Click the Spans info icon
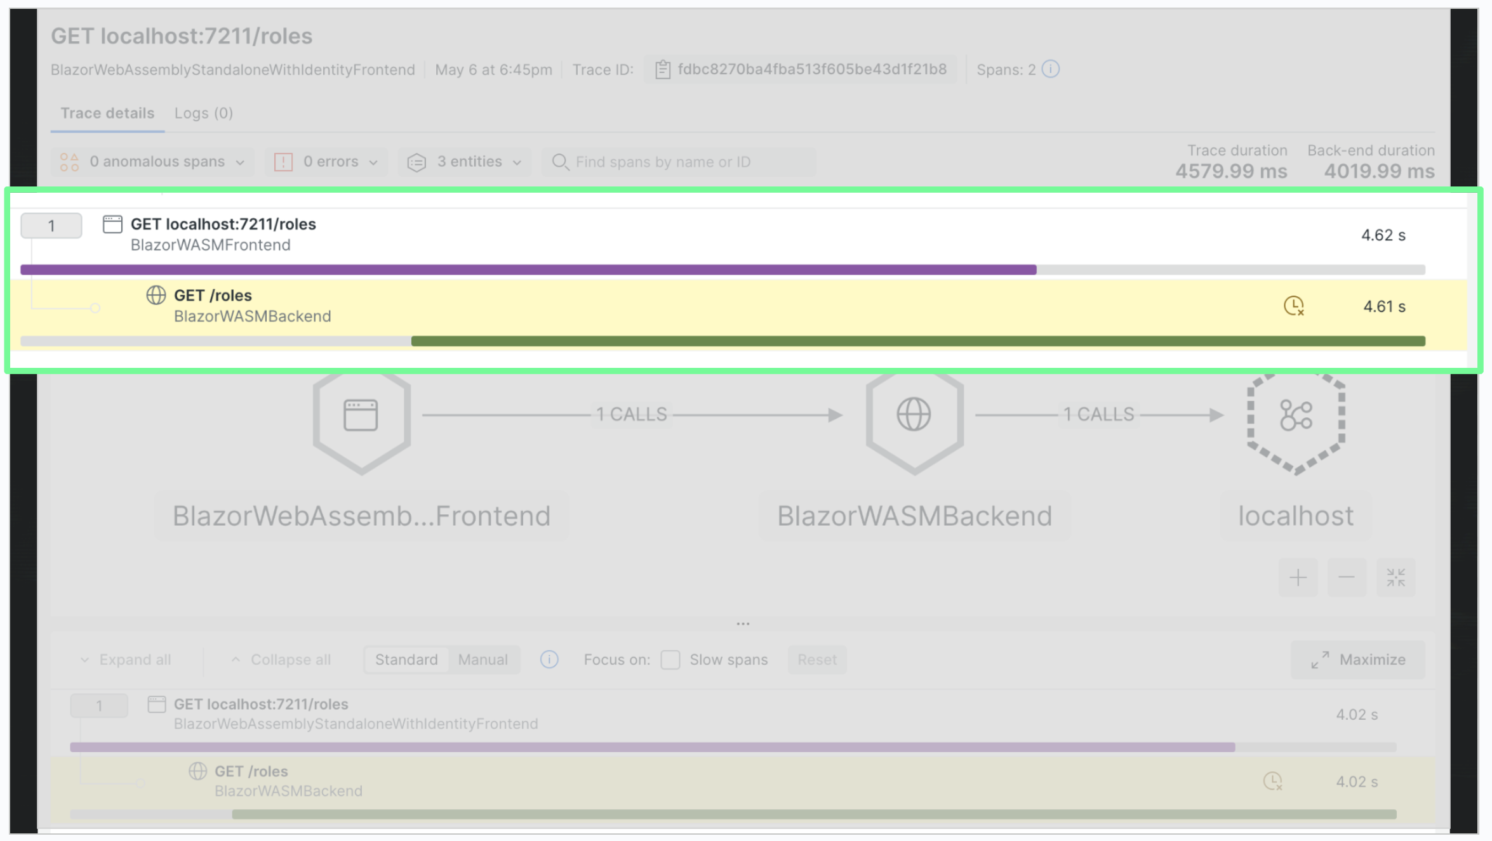This screenshot has width=1492, height=841. pos(1051,69)
